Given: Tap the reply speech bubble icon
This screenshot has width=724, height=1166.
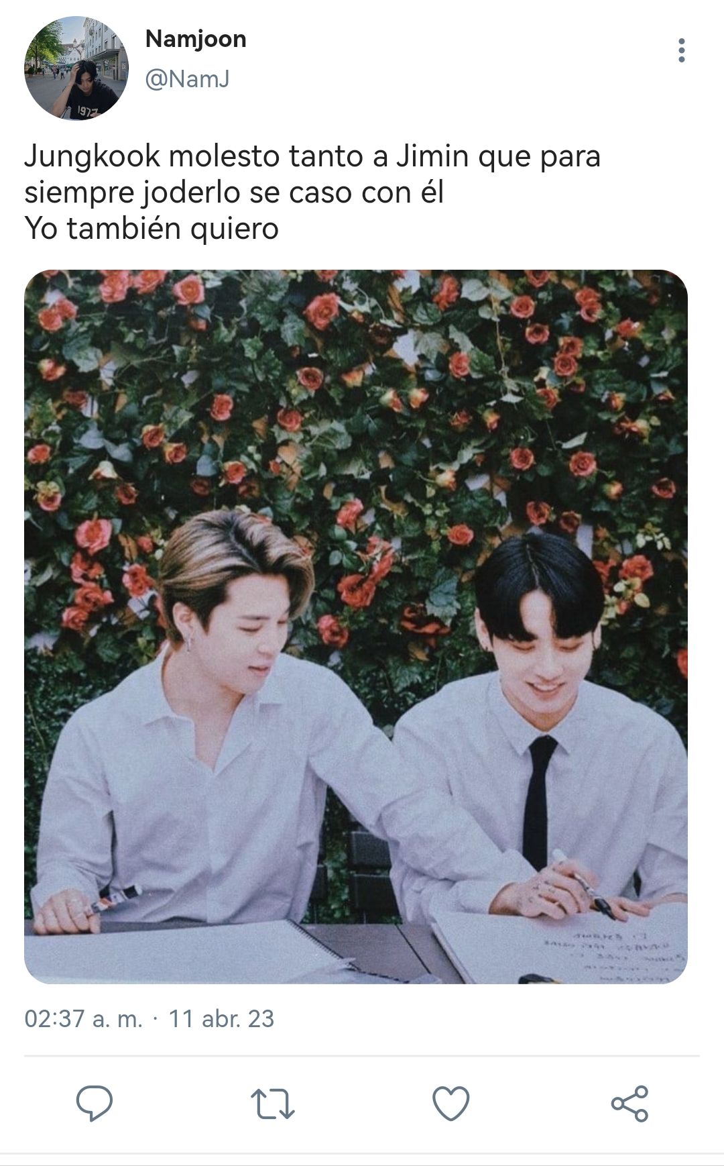Looking at the screenshot, I should 94,1103.
